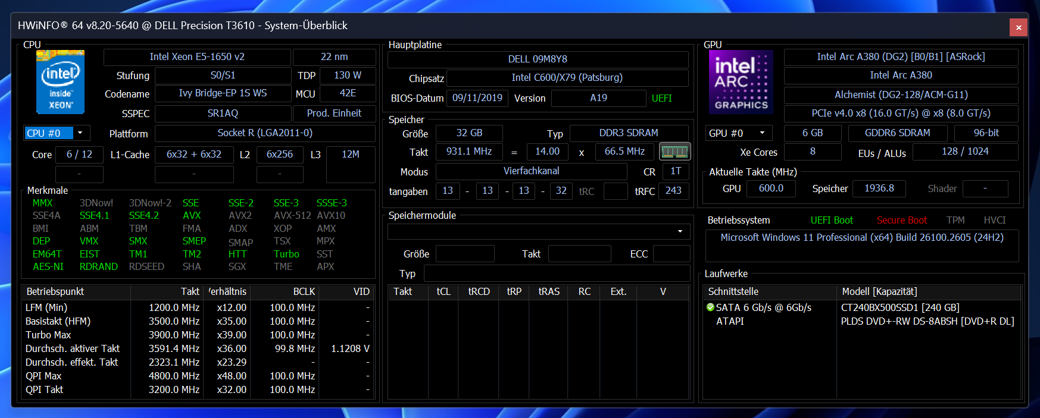The width and height of the screenshot is (1040, 418).
Task: Click the 130 W TDP value
Action: (x=348, y=76)
